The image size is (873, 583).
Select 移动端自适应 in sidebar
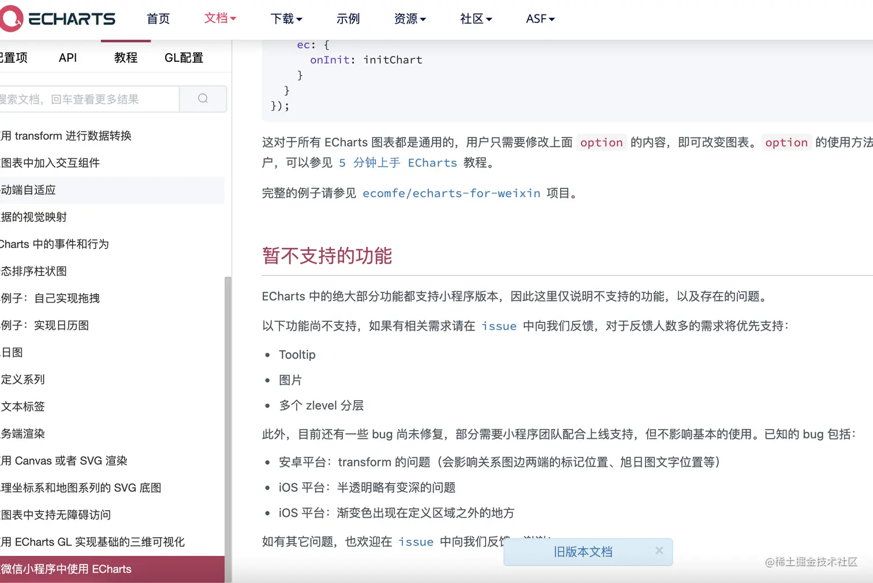112,190
